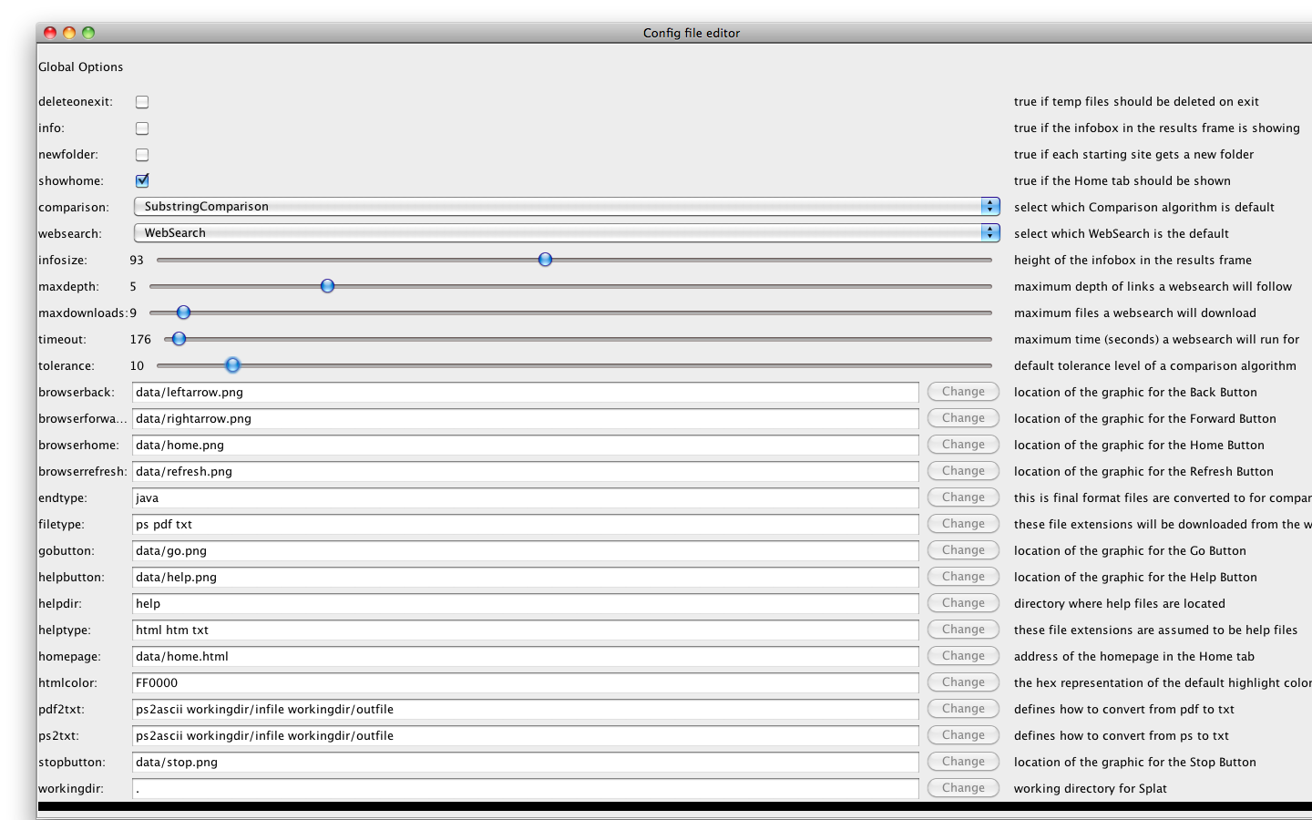Click the pdf2txt command field
The width and height of the screenshot is (1312, 820).
click(x=526, y=710)
